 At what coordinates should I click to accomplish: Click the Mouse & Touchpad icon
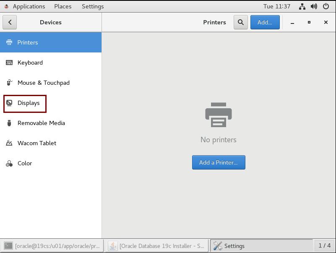tap(9, 83)
